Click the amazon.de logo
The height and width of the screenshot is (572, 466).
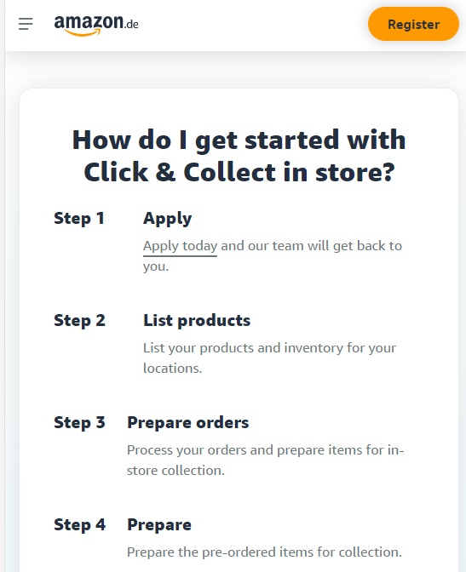(96, 26)
